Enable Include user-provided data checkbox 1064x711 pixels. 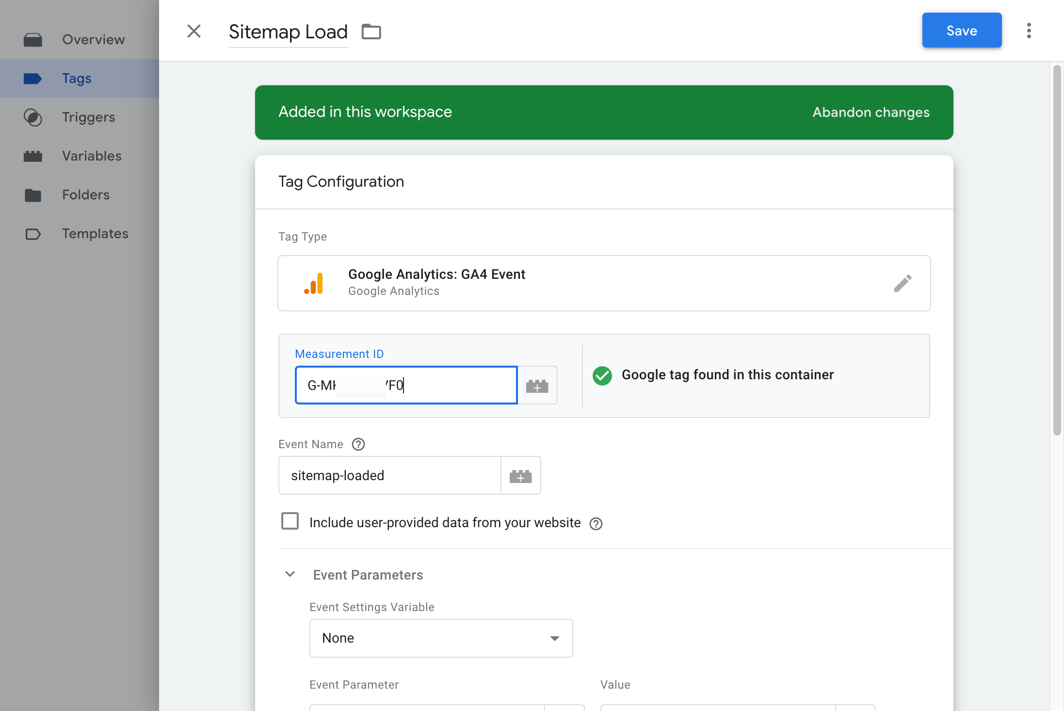[290, 521]
